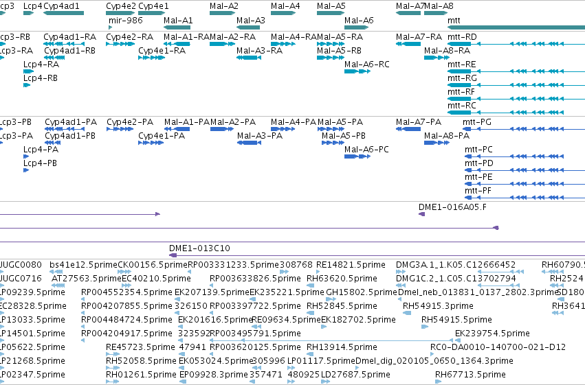Select the mir-986 feature label
The image size is (585, 385).
coord(126,20)
